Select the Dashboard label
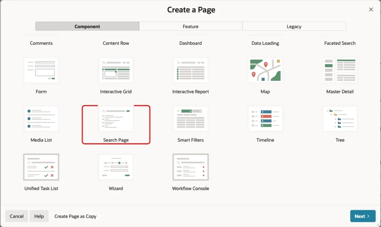This screenshot has width=381, height=227. tap(190, 43)
